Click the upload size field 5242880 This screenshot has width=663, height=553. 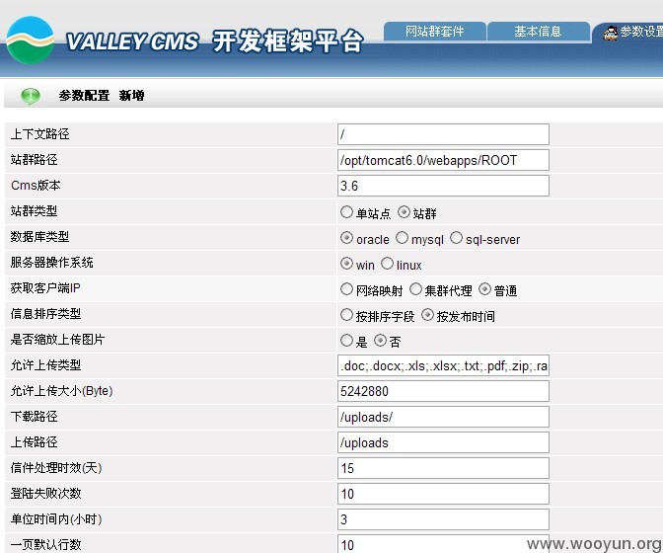point(443,391)
